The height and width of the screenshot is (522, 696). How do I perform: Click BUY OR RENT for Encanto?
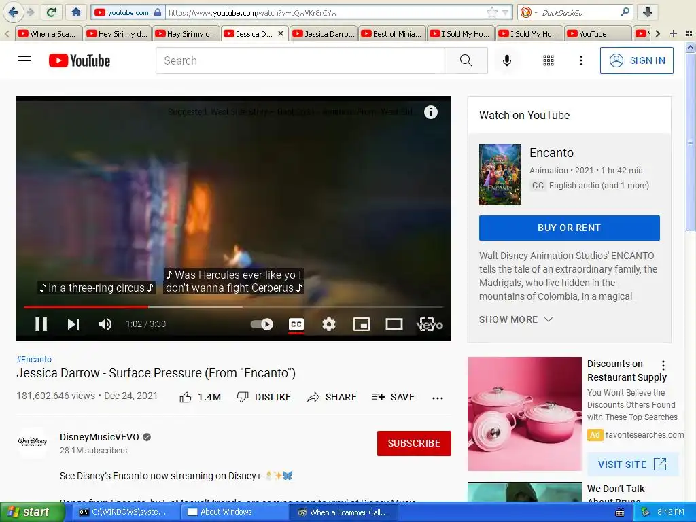(x=569, y=228)
